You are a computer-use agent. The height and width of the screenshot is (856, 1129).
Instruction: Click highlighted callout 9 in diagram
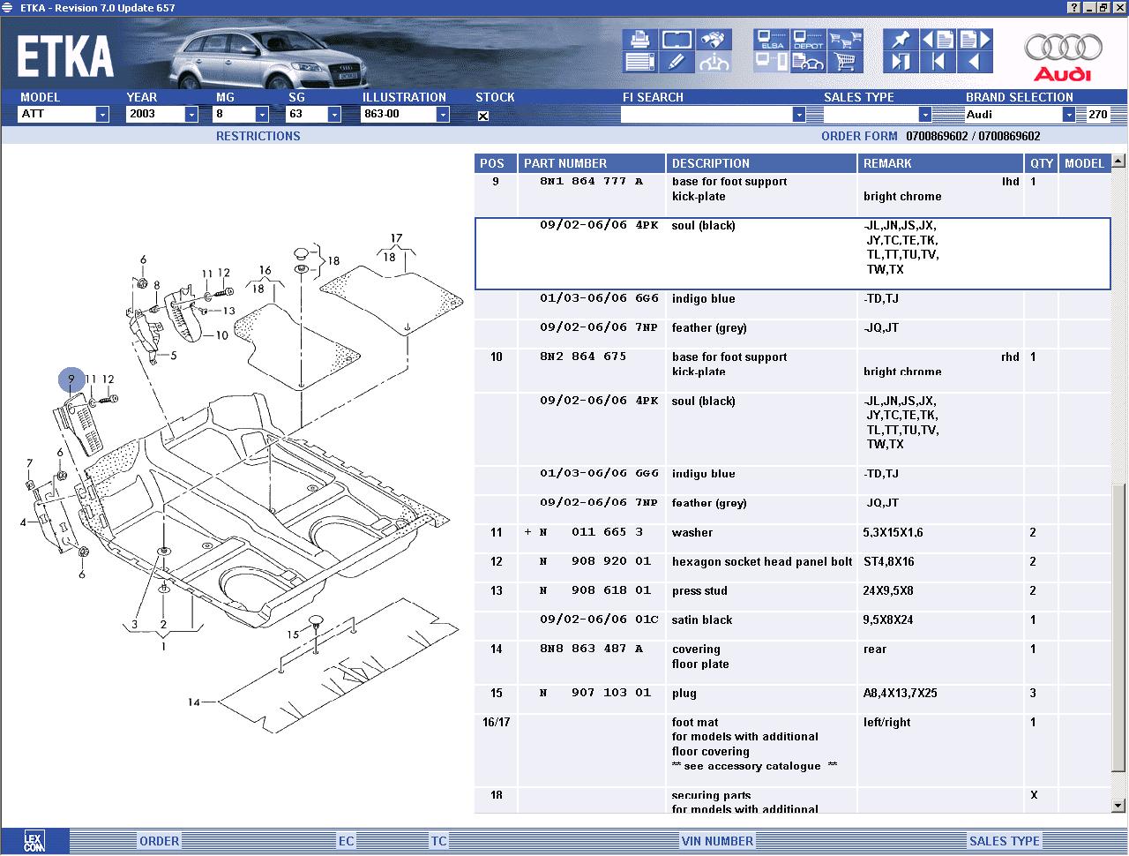point(71,380)
